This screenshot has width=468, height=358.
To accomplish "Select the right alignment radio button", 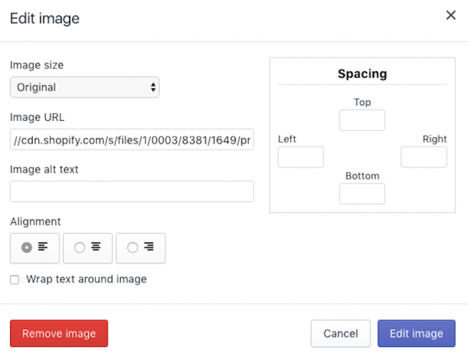I will [133, 247].
